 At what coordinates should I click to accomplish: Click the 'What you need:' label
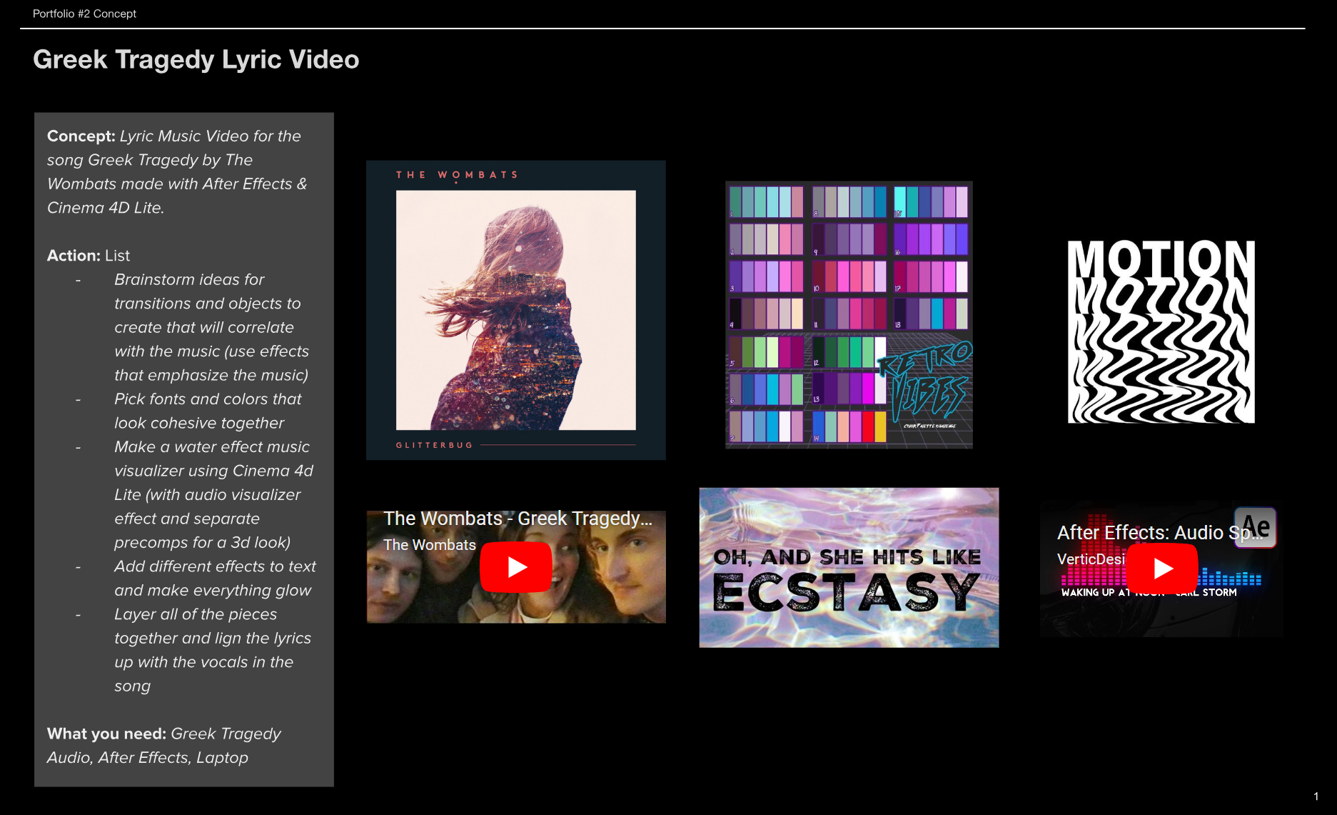[x=106, y=734]
